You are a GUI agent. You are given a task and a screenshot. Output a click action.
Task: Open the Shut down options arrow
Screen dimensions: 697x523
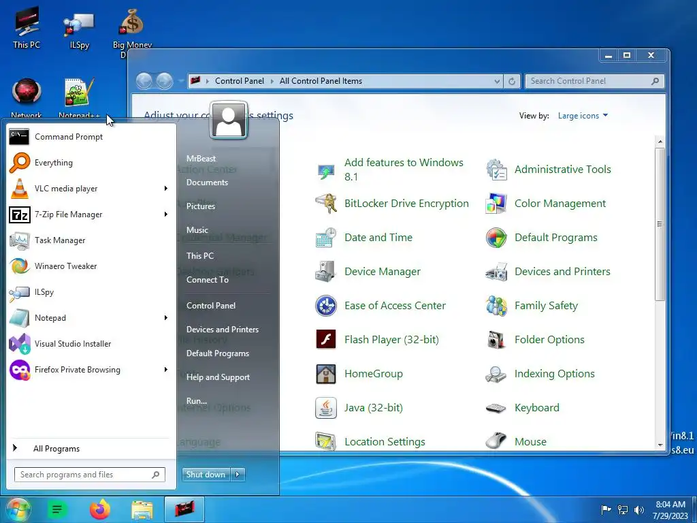tap(238, 475)
